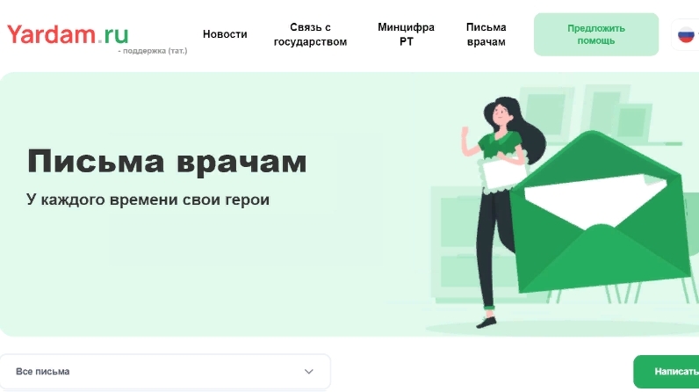The width and height of the screenshot is (699, 392).
Task: Click the green Написать button
Action: point(667,372)
